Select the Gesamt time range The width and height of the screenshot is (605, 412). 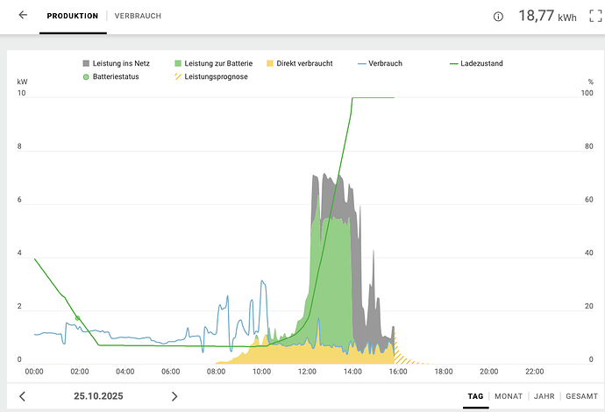pos(581,396)
